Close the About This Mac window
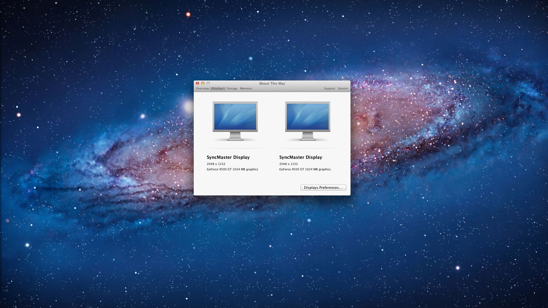The image size is (548, 308). pos(197,83)
